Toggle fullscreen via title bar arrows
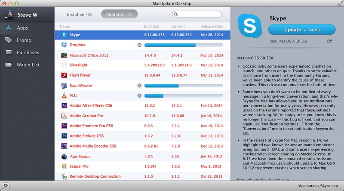344x191 pixels. [340, 3]
